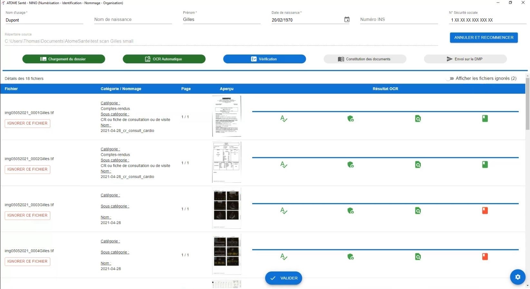
Task: Click document search icon in img05052021_0001Gilles.tif row
Action: tap(418, 119)
